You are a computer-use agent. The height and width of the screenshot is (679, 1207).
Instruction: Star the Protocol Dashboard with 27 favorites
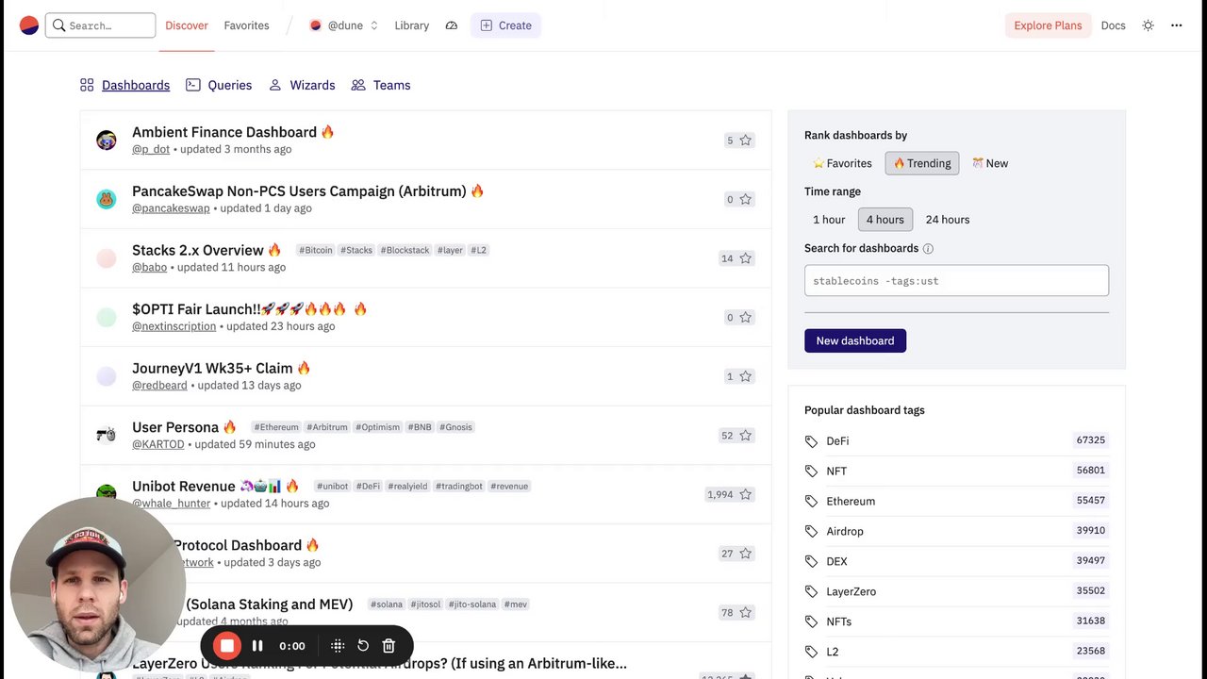745,554
